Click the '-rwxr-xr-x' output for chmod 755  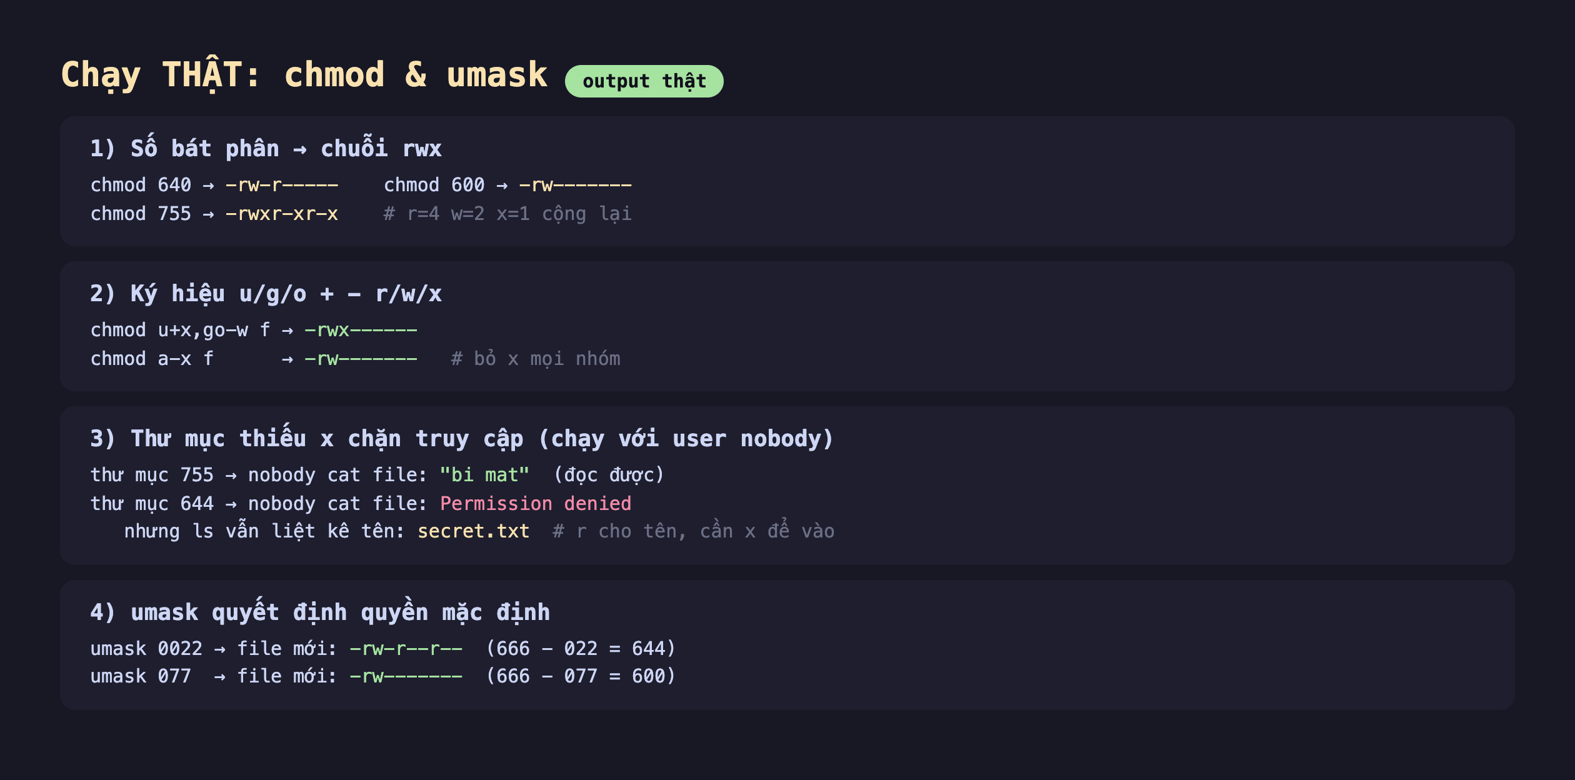[x=282, y=214]
